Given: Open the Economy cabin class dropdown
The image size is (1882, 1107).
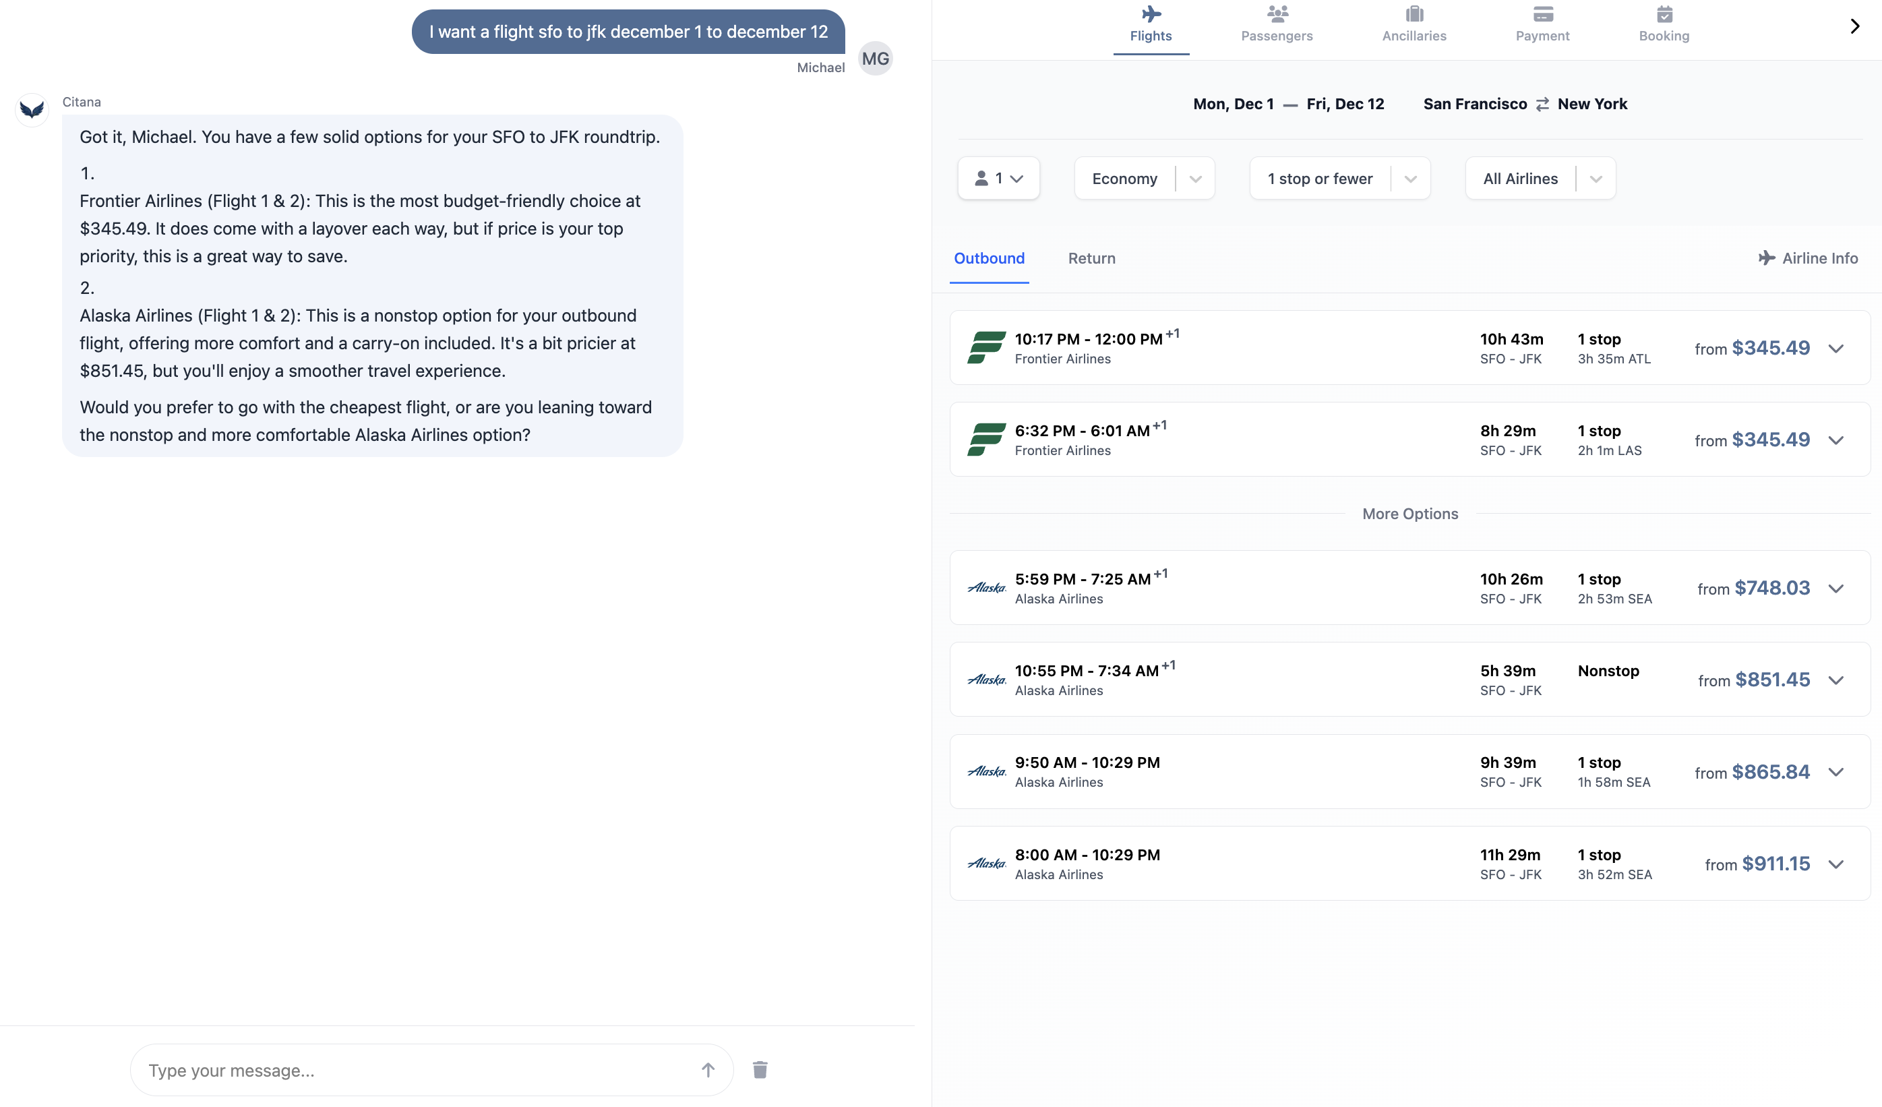Looking at the screenshot, I should point(1144,179).
